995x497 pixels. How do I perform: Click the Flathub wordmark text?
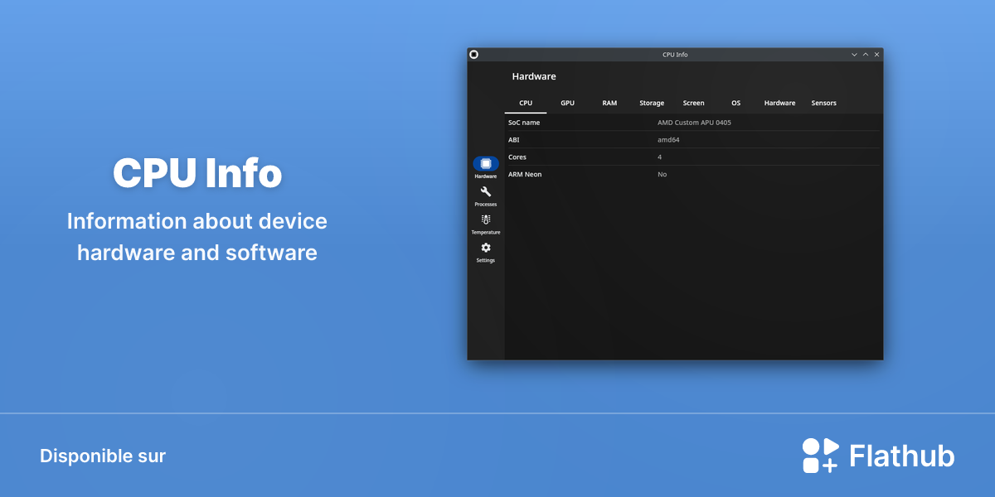tap(902, 456)
